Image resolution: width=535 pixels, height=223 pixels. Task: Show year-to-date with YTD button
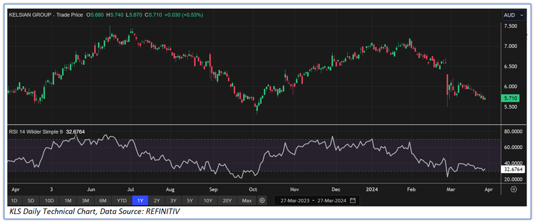click(x=122, y=201)
